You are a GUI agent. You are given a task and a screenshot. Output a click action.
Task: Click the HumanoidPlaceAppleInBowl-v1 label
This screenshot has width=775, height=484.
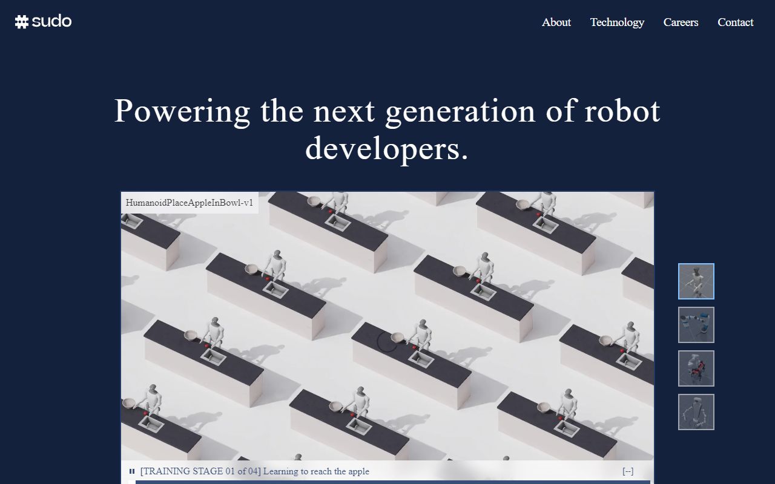point(190,203)
